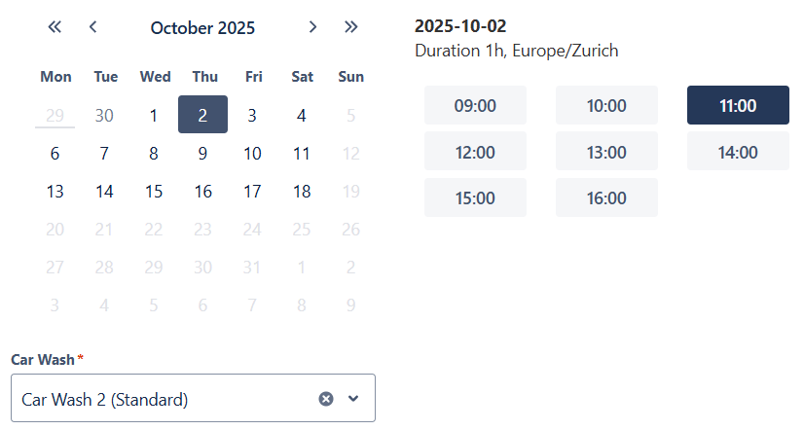Screen dimensions: 804x430
Task: Click the October 2025 month header
Action: (202, 28)
